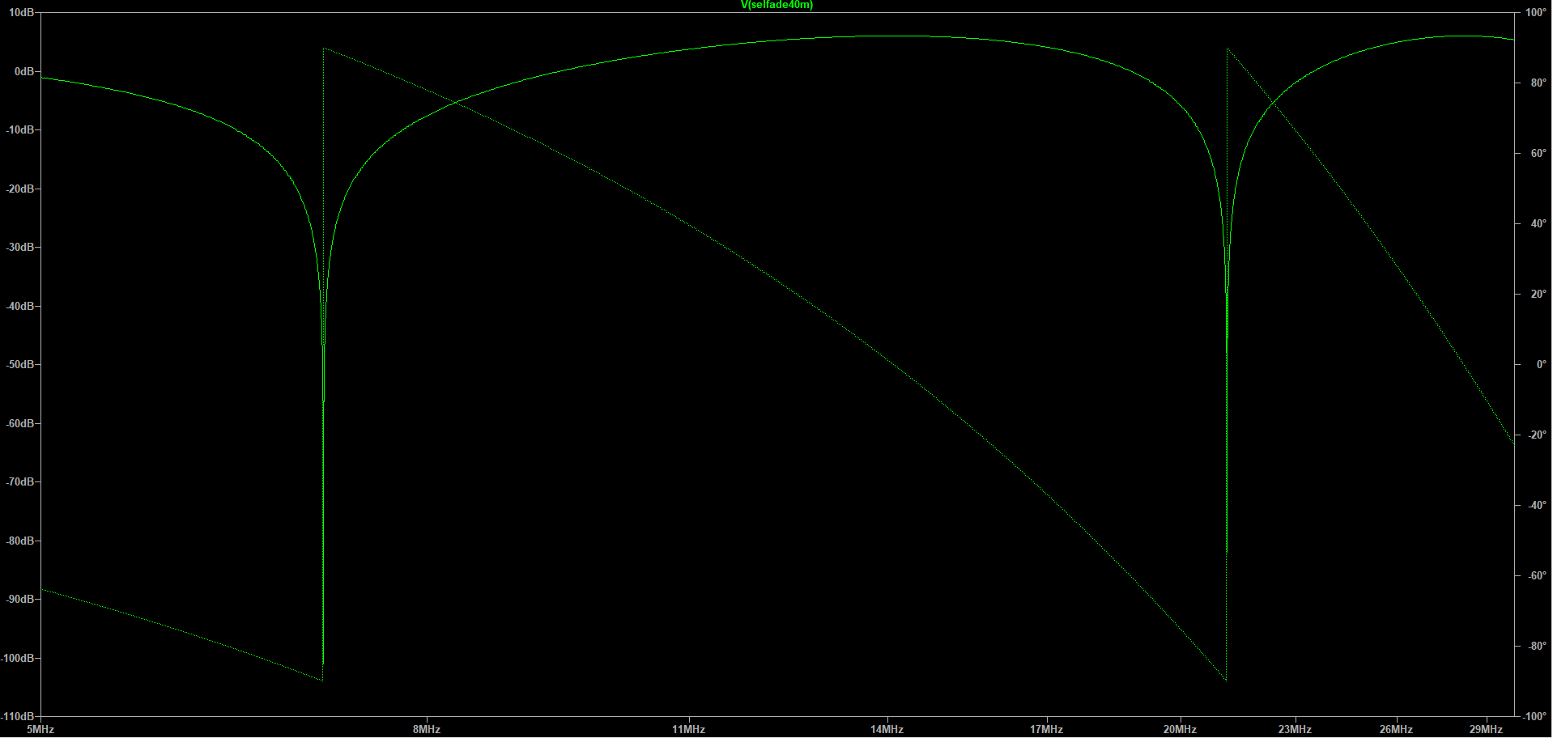1553x738 pixels.
Task: Click the -100° phase axis label
Action: tap(1534, 717)
